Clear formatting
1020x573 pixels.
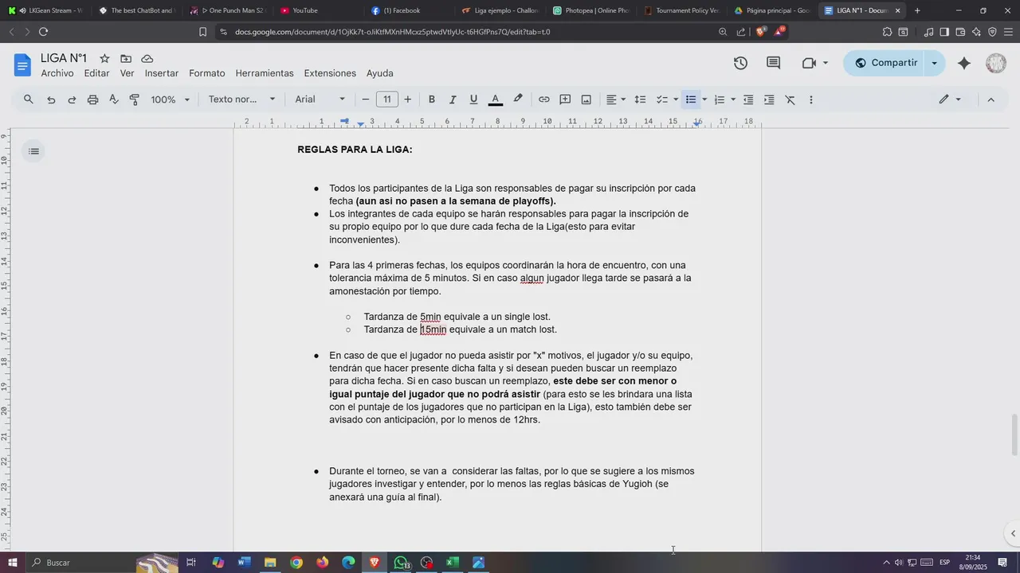tap(790, 99)
